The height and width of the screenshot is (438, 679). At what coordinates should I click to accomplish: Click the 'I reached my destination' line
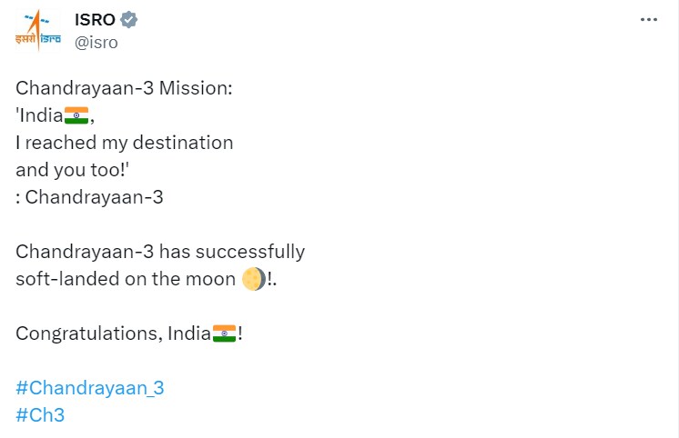(125, 143)
